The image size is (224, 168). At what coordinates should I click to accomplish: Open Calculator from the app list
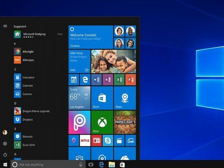point(24,77)
